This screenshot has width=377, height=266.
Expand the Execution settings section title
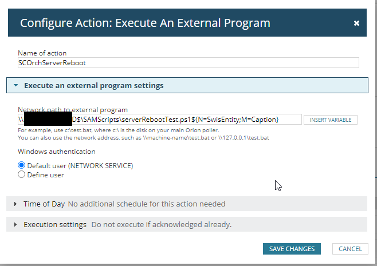(x=54, y=225)
